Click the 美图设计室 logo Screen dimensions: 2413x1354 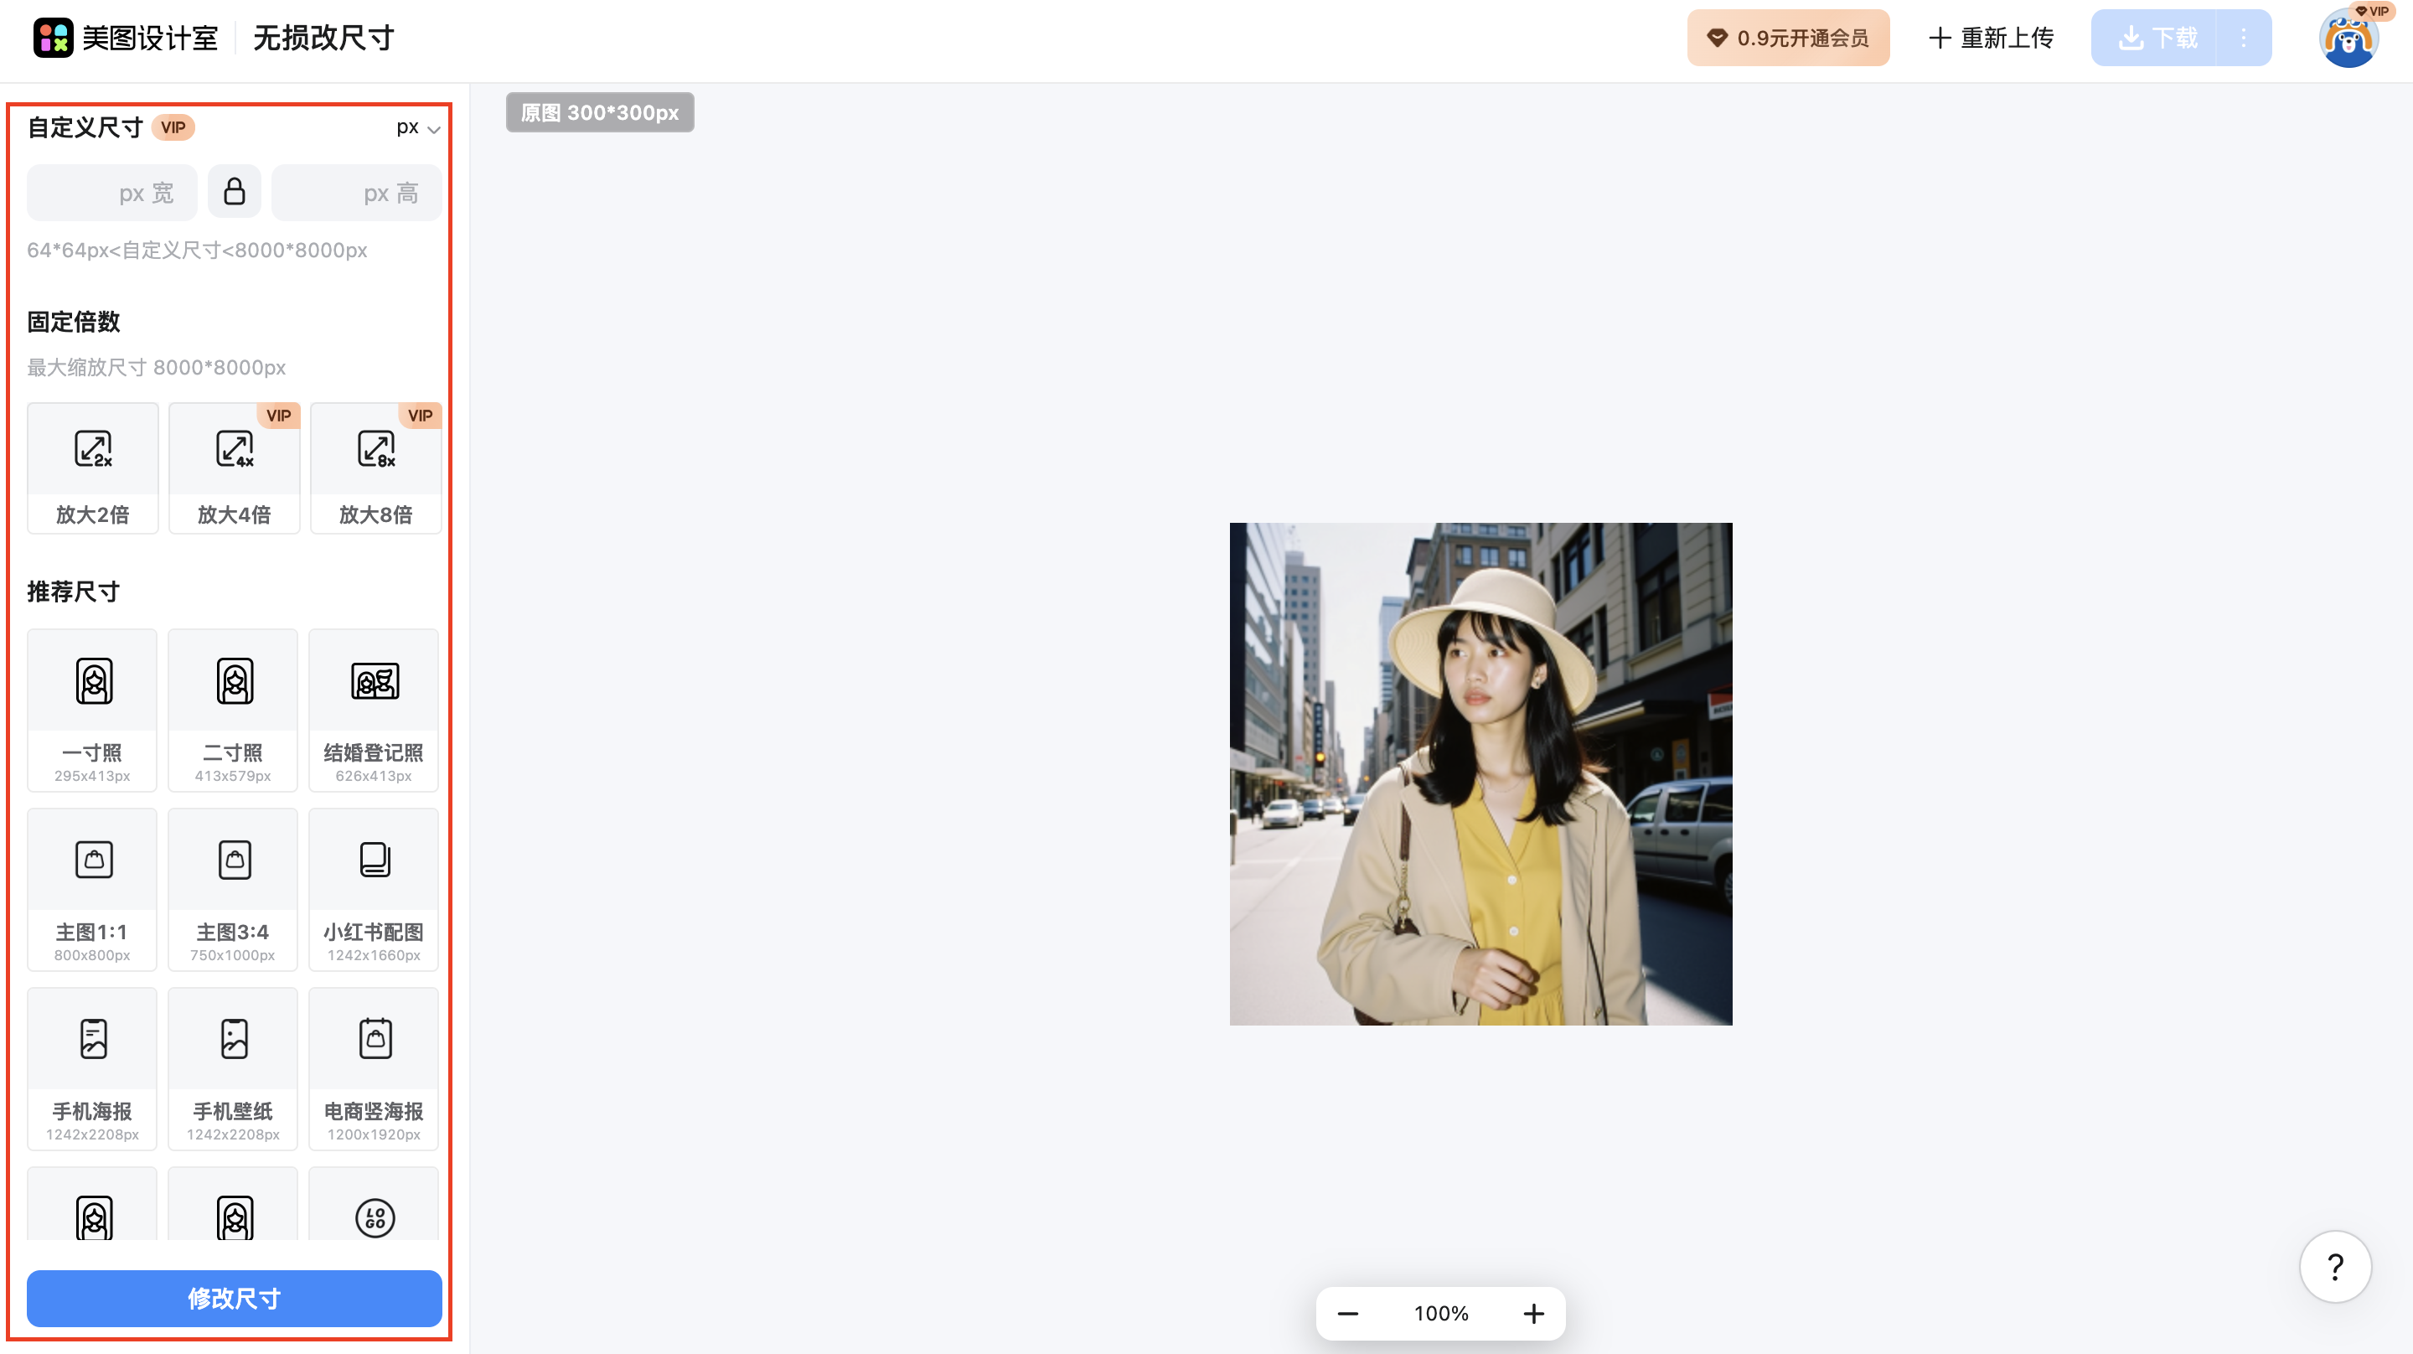(127, 38)
